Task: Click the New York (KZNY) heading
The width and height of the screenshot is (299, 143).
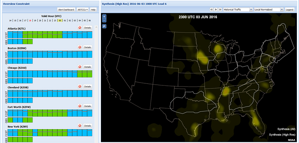Action: point(18,127)
